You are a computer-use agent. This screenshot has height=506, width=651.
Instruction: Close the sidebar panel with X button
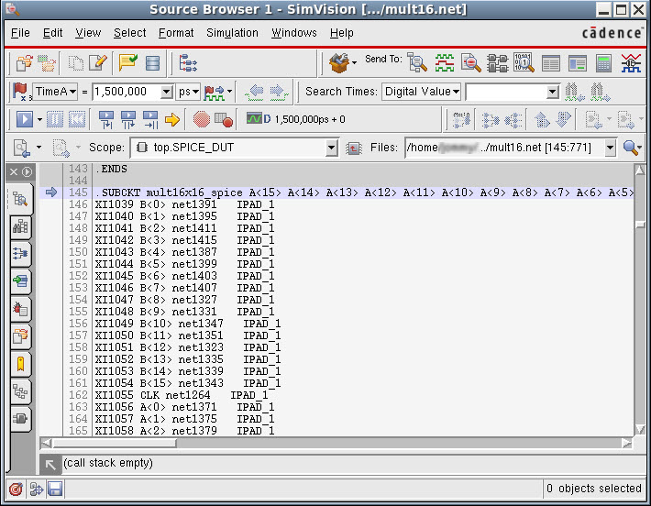(x=14, y=171)
